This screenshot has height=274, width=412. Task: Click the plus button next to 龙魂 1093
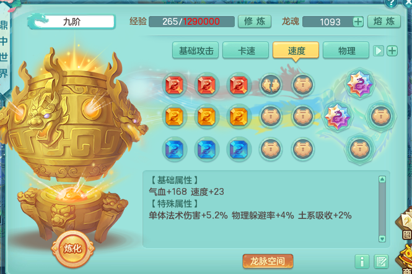click(358, 22)
